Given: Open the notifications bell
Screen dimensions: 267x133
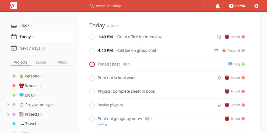Looking at the screenshot, I should pos(218,6).
